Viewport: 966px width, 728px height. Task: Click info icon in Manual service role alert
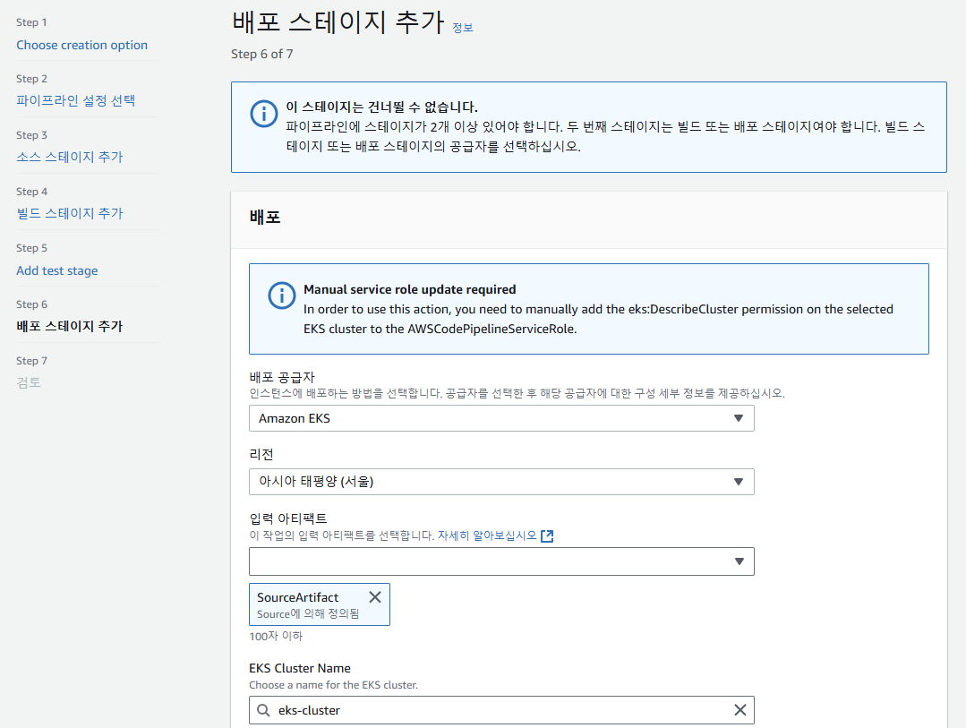click(x=281, y=295)
